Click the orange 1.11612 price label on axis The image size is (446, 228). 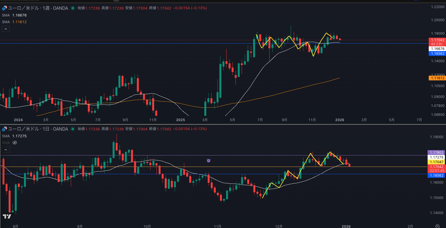coord(437,78)
